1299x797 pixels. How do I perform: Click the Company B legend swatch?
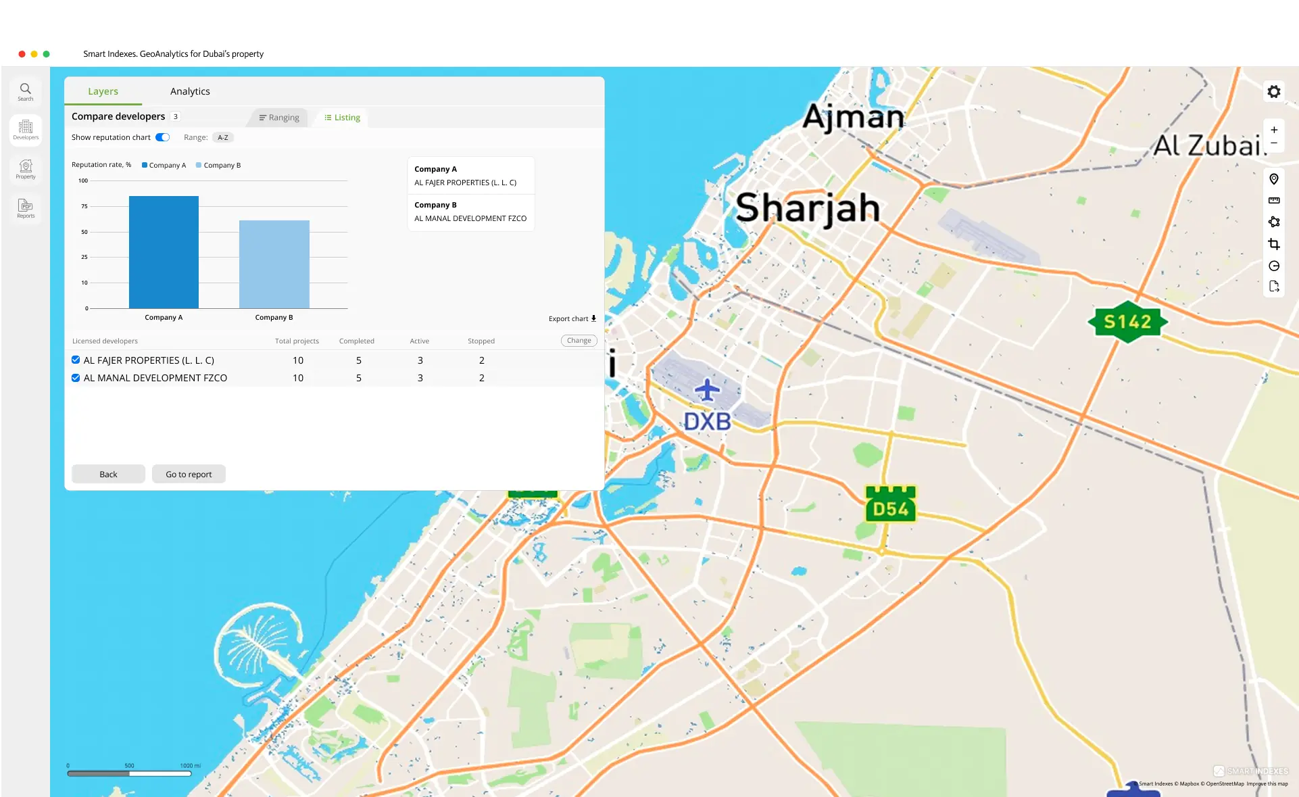pyautogui.click(x=199, y=165)
